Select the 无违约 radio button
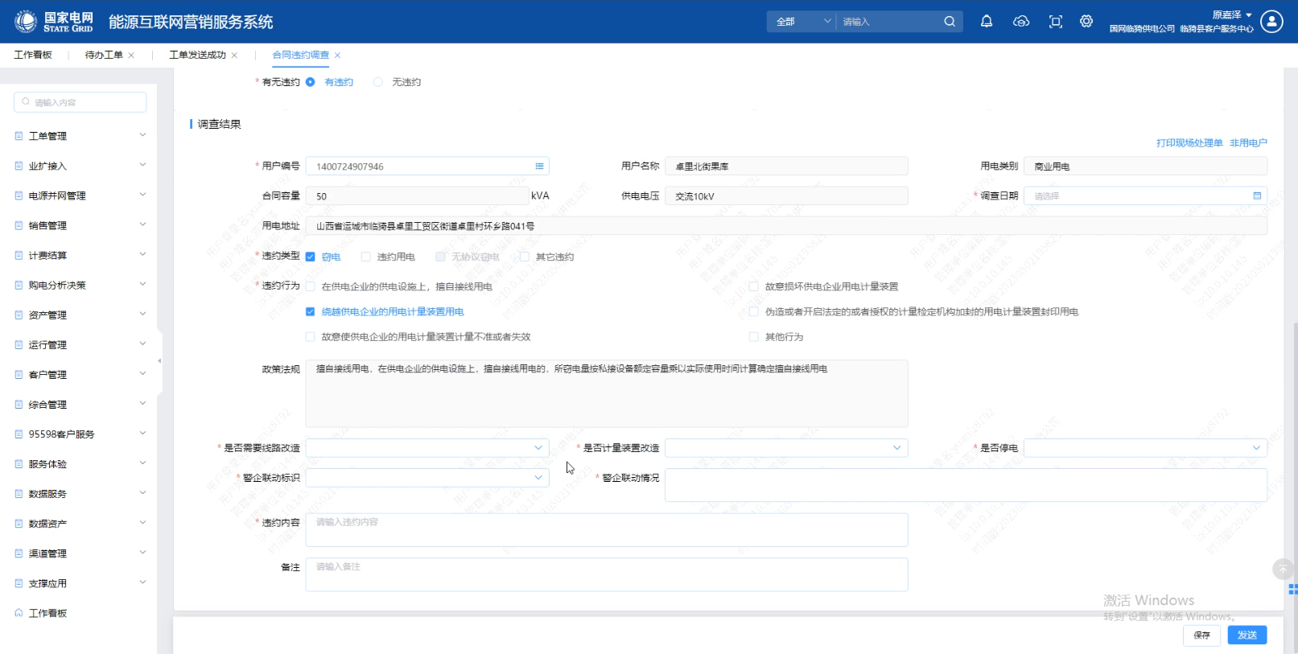 click(x=378, y=82)
